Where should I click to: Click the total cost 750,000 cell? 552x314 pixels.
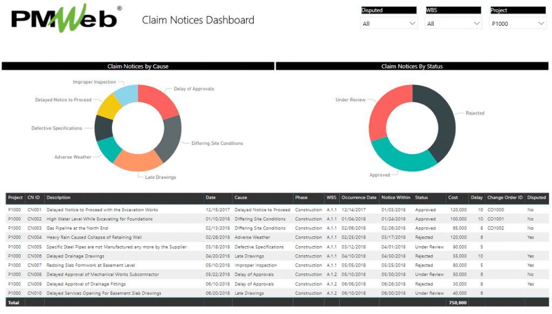(x=458, y=302)
